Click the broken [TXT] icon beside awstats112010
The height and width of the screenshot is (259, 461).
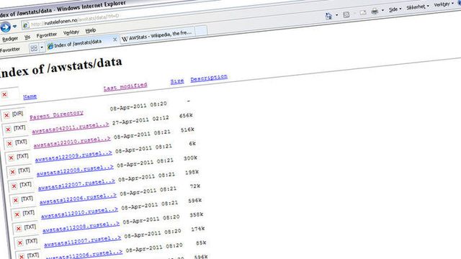coord(24,214)
